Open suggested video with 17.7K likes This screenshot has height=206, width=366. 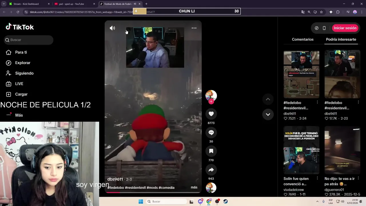[x=342, y=74]
